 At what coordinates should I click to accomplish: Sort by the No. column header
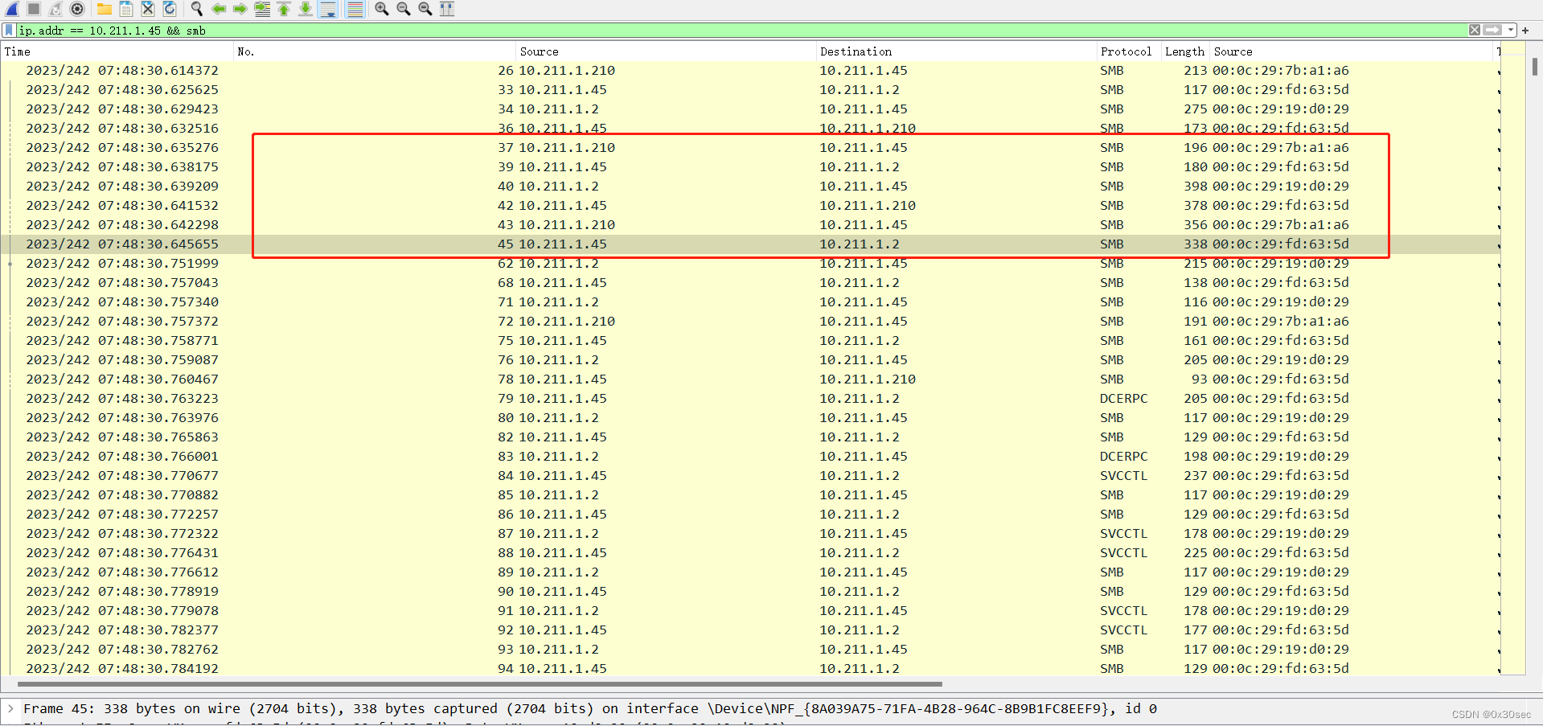(x=375, y=51)
